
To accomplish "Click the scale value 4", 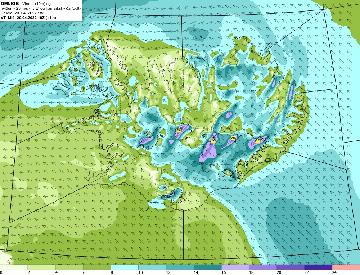I will [57, 273].
